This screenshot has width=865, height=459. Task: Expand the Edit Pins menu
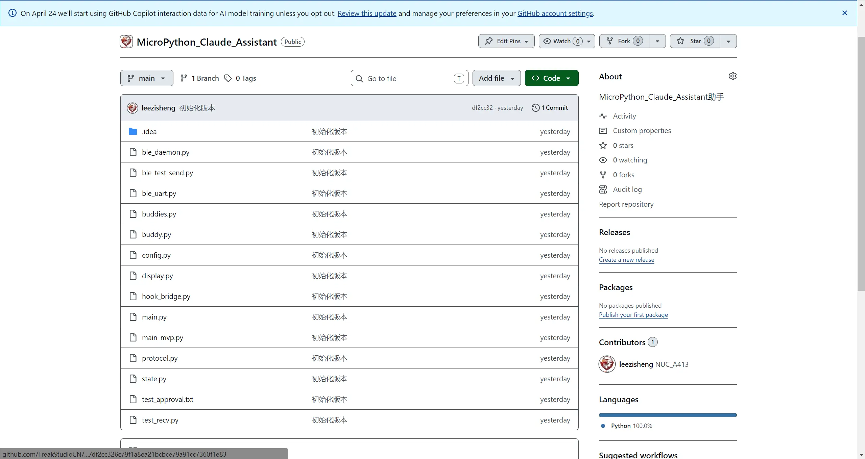[506, 41]
